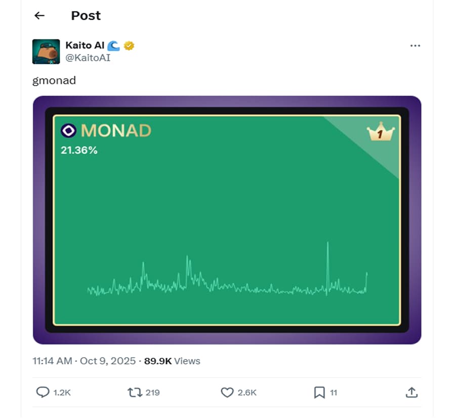
Task: Click the 1.2K reply count
Action: 62,393
